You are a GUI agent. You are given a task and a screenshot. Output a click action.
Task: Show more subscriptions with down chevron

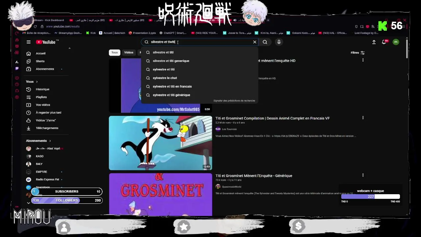coord(29,203)
